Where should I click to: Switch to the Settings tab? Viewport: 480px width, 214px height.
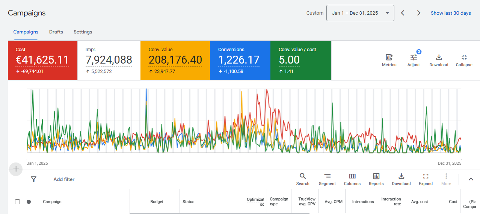[83, 32]
